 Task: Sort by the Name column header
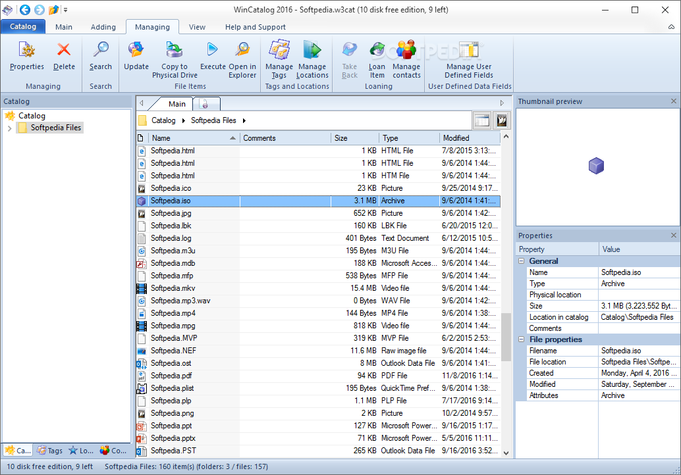click(194, 138)
